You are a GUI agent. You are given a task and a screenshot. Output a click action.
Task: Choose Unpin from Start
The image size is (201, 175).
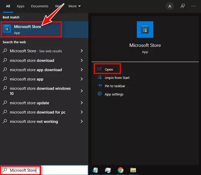pyautogui.click(x=117, y=78)
